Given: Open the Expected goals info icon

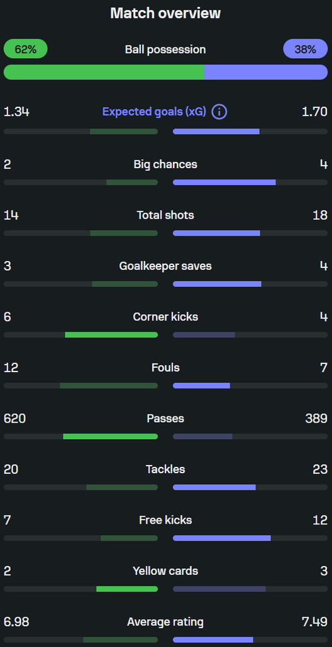Looking at the screenshot, I should (219, 112).
